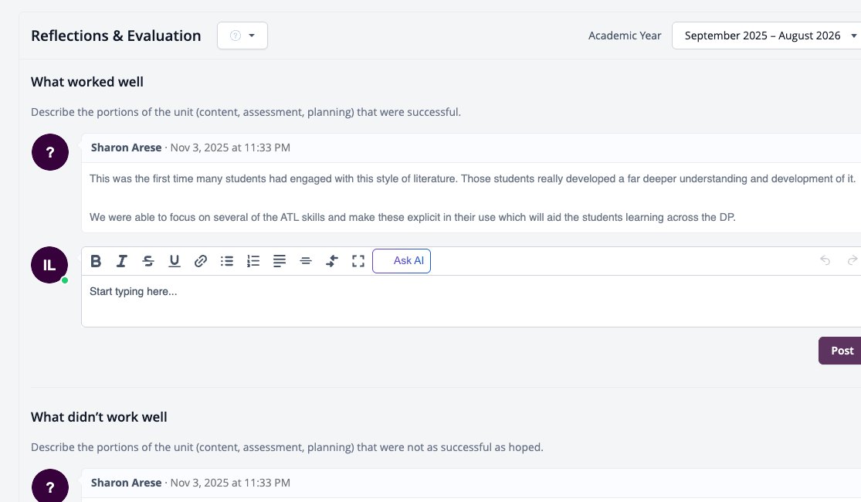Undo the last edit

pyautogui.click(x=825, y=260)
